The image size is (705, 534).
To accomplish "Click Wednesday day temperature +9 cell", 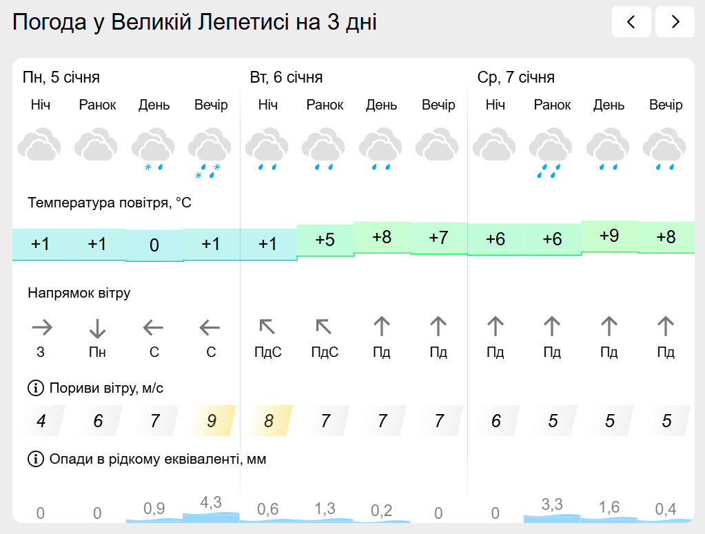I will (x=609, y=236).
